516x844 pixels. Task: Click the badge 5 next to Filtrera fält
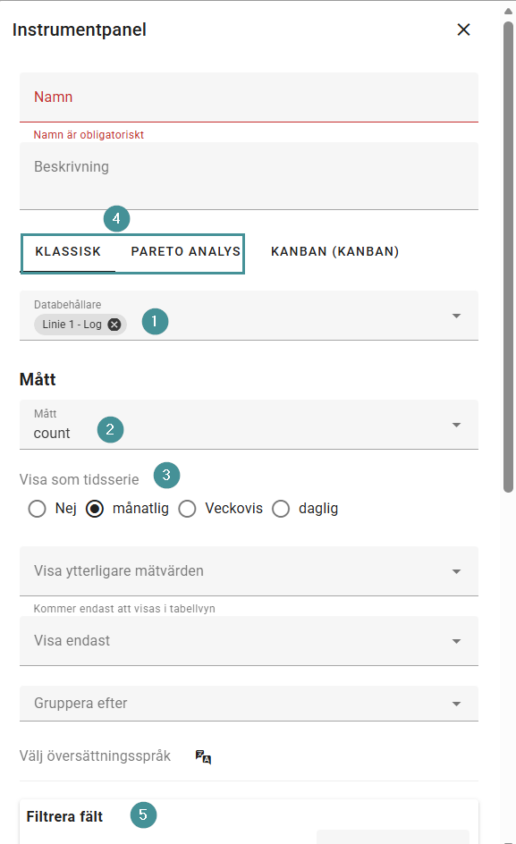[143, 815]
